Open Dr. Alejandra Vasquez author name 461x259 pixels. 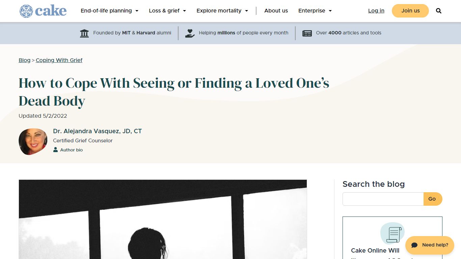pos(97,131)
